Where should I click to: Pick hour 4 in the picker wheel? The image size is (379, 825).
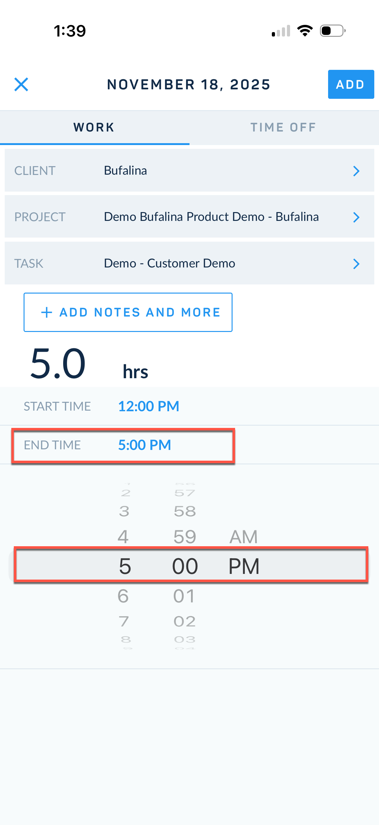[123, 537]
